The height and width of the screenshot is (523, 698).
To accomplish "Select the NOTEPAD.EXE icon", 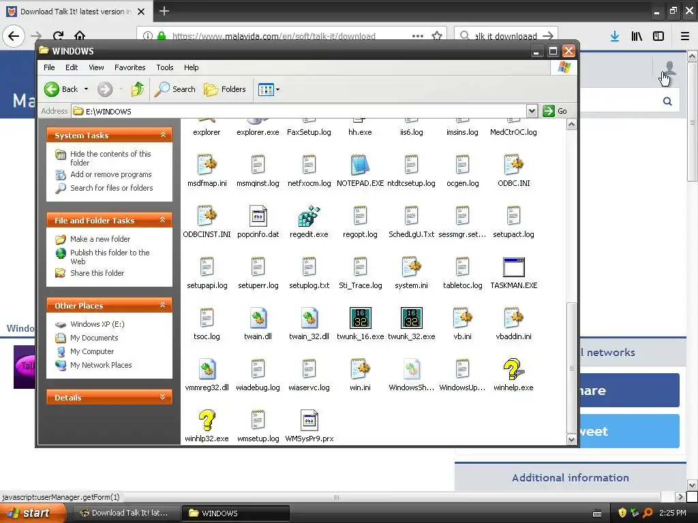I will (x=360, y=165).
